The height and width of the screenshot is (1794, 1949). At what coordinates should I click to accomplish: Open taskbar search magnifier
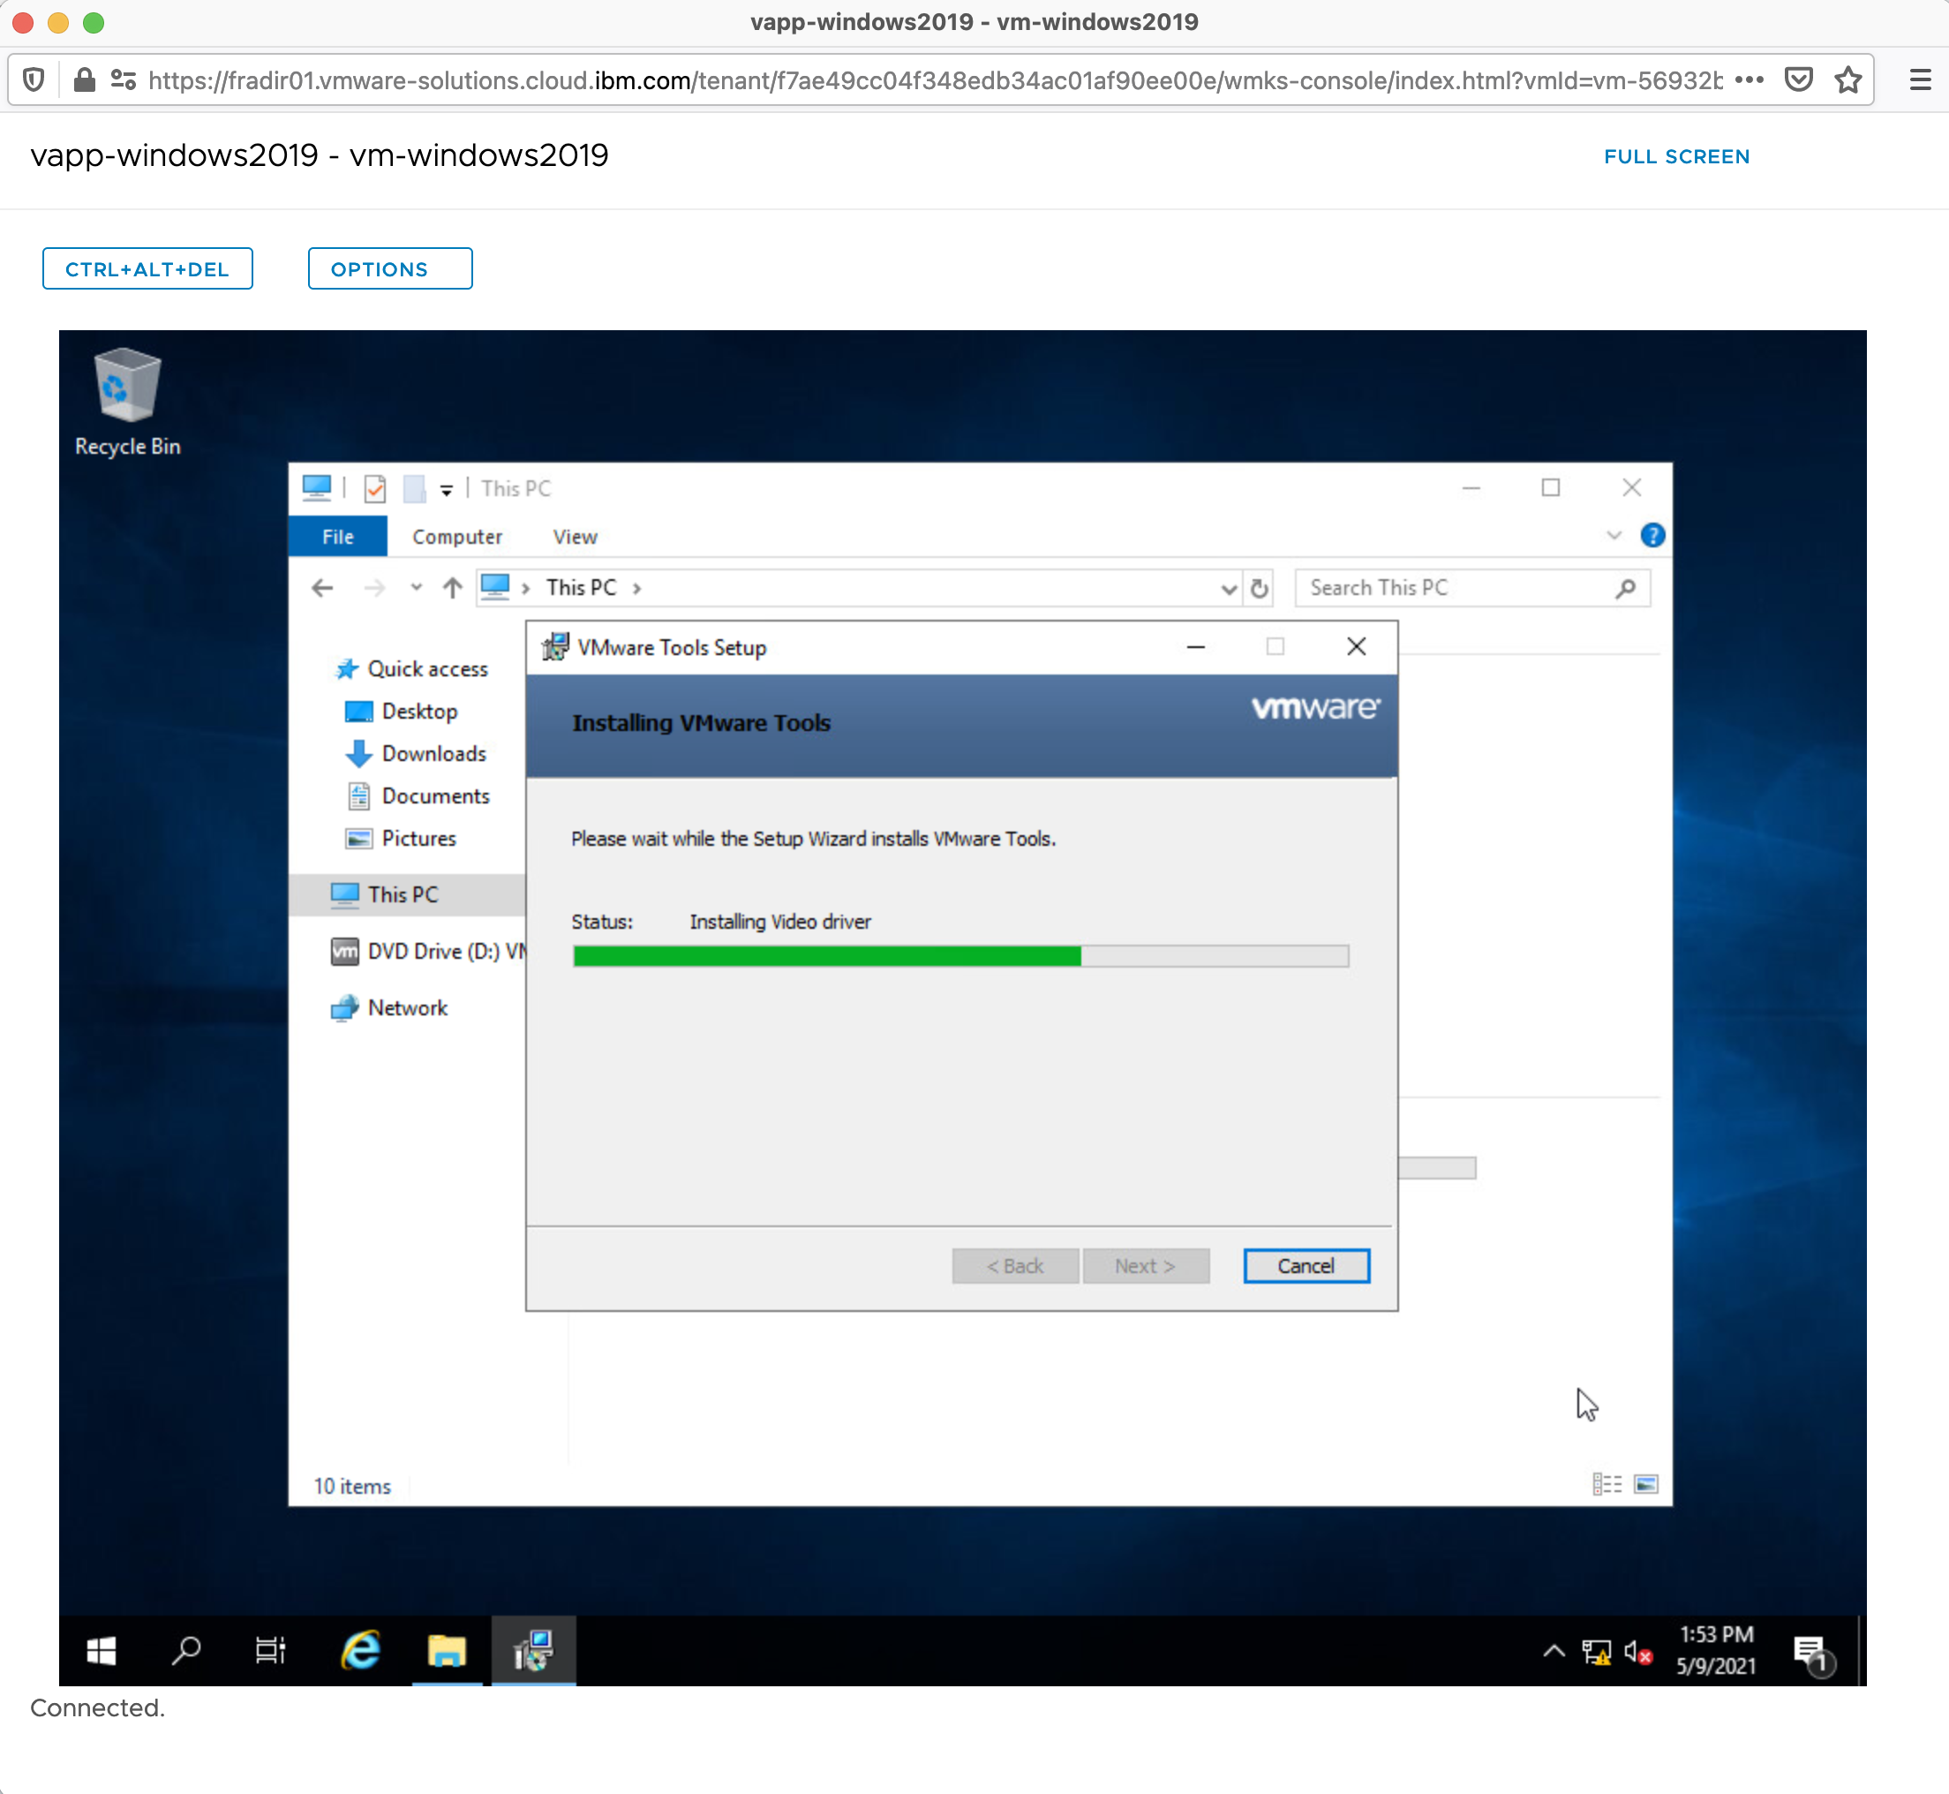point(185,1650)
